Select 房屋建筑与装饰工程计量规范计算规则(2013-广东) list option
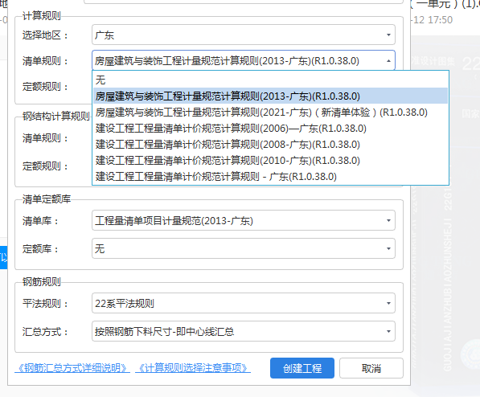Image resolution: width=480 pixels, height=397 pixels. (271, 96)
